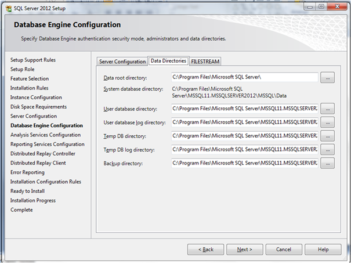The width and height of the screenshot is (351, 263).
Task: Click the Installation Rules step
Action: (30, 88)
